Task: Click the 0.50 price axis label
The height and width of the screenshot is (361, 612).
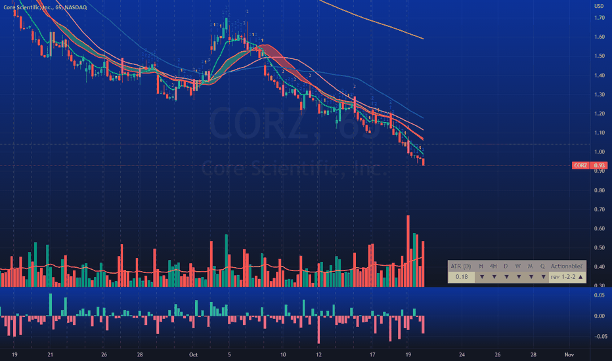Action: [x=599, y=247]
